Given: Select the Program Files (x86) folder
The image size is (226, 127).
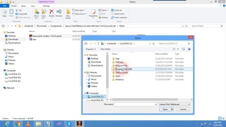Looking at the screenshot, I should tap(152, 69).
